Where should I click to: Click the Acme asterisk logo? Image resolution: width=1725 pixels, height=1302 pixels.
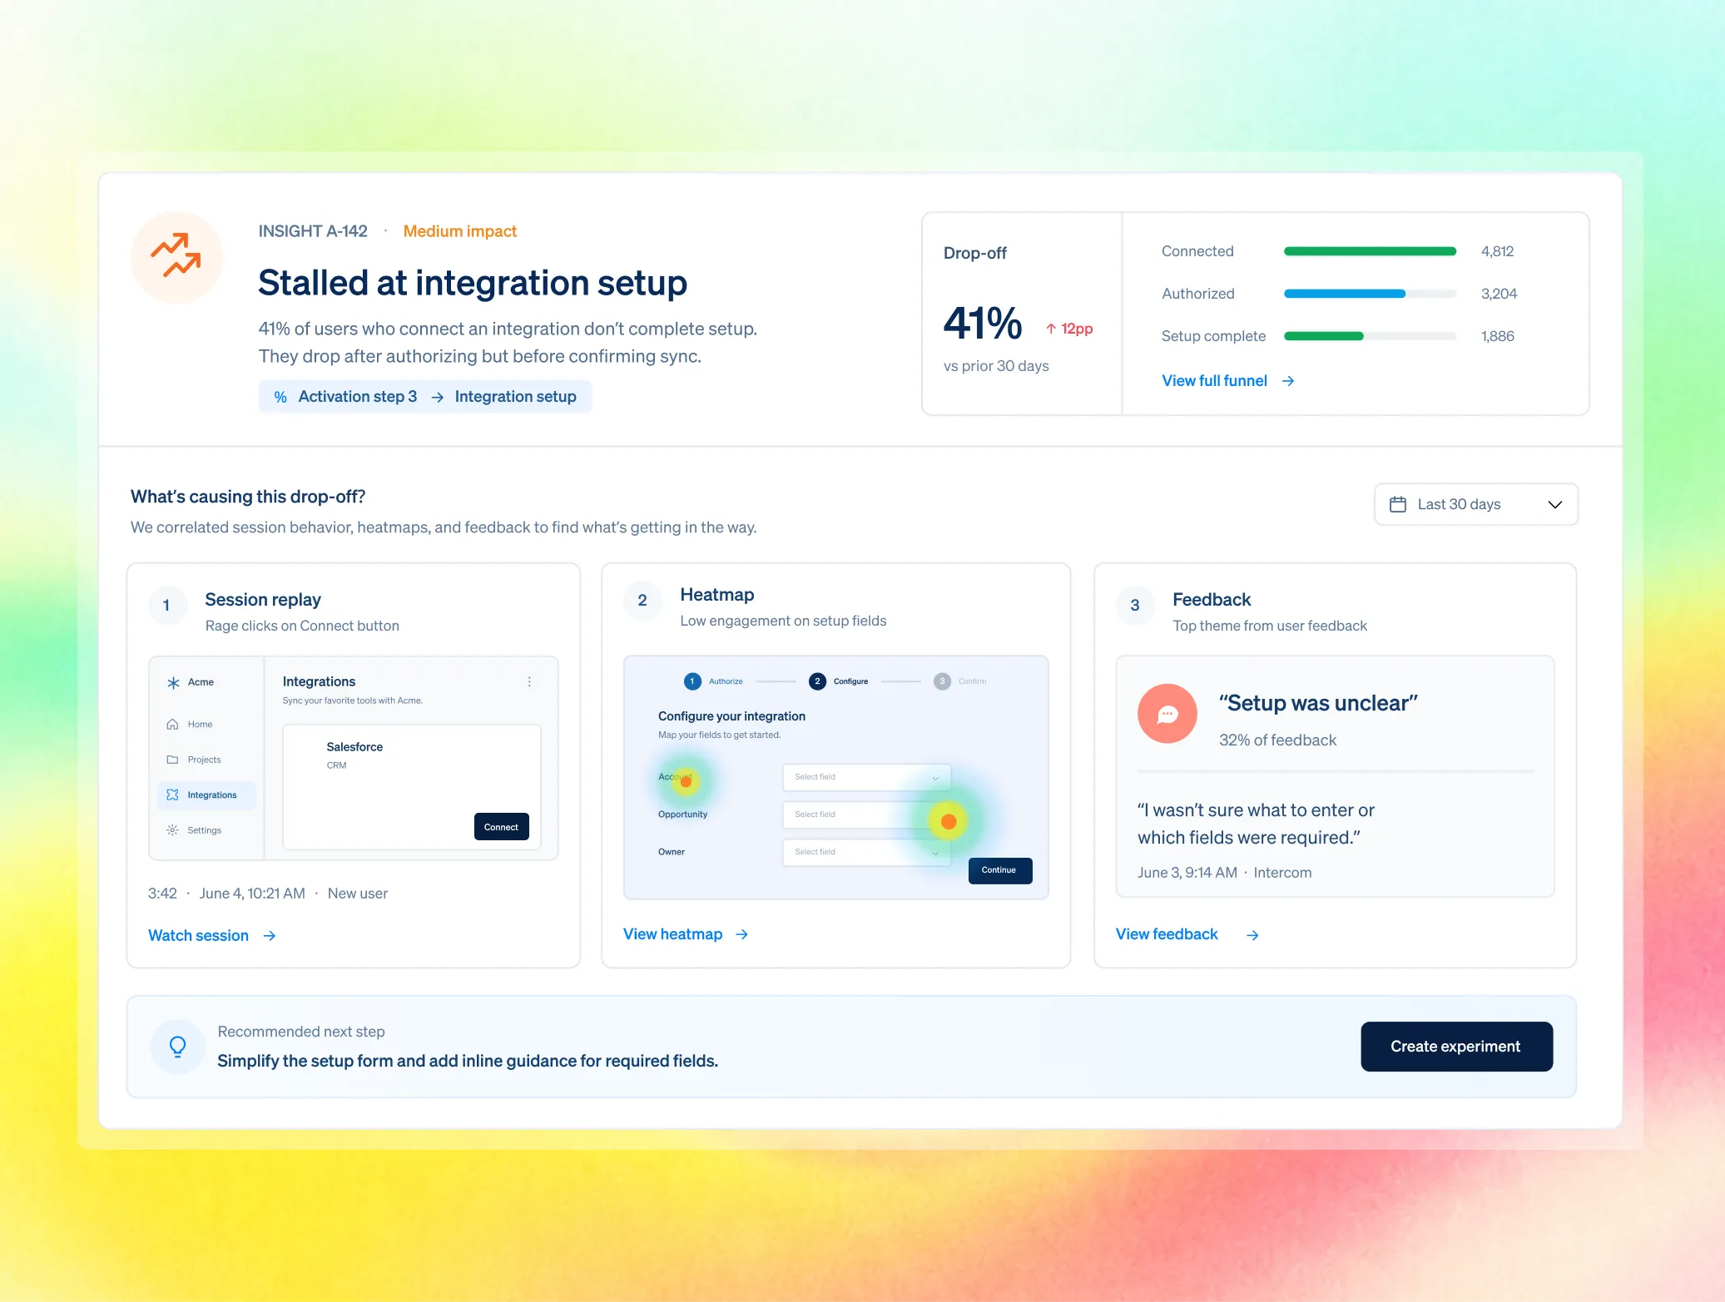pos(173,682)
